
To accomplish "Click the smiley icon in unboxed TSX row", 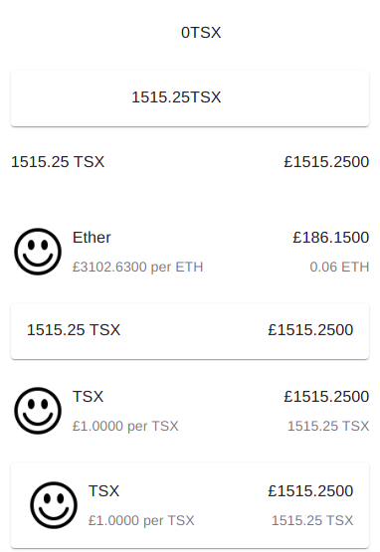I will coord(38,411).
